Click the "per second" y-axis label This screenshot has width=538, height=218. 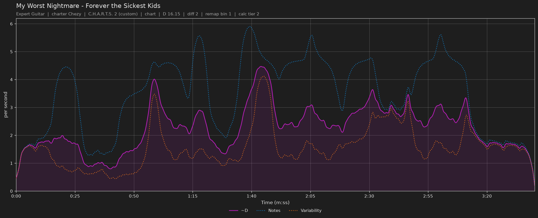click(x=6, y=105)
